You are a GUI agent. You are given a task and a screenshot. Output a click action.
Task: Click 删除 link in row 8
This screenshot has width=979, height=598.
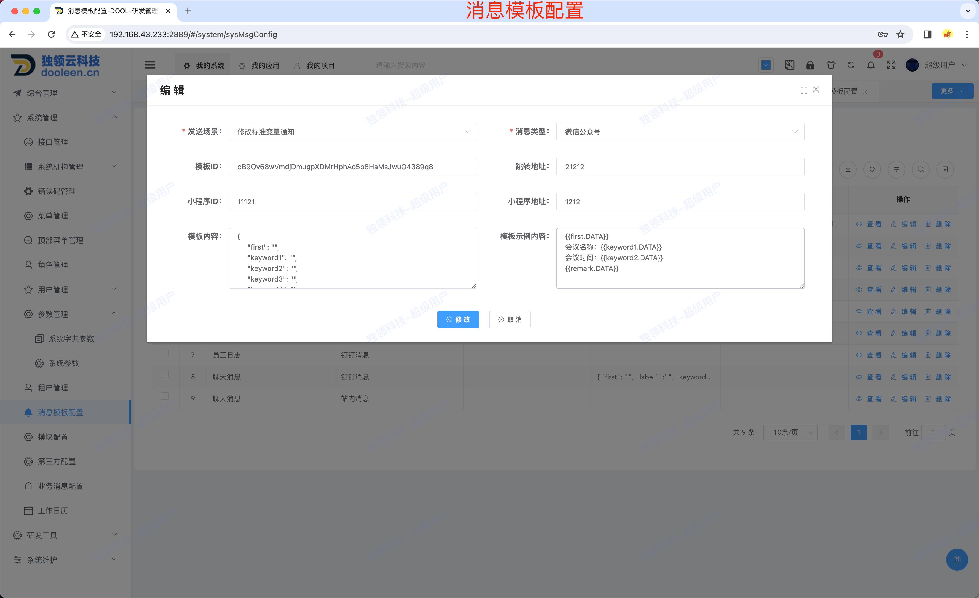click(x=938, y=377)
